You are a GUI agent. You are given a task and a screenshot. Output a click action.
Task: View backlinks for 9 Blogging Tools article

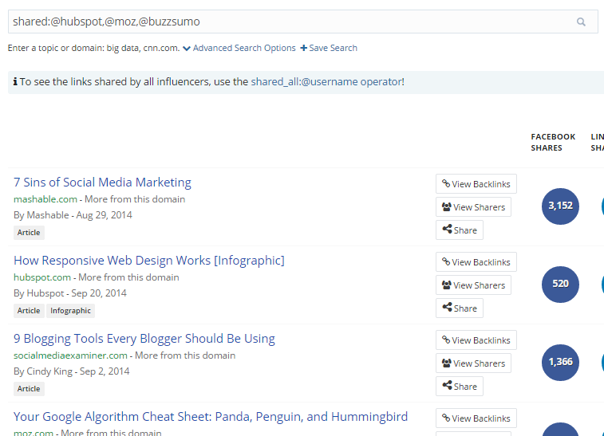(476, 340)
